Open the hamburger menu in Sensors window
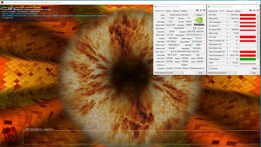Screen dimensions: 261x147 (x=257, y=11)
